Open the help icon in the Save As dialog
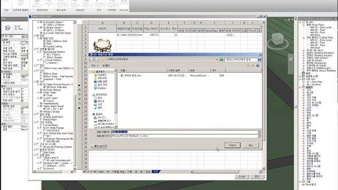The height and width of the screenshot is (190, 338). pos(258,65)
